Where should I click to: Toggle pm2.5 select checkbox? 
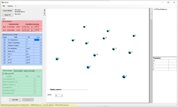pos(4,60)
